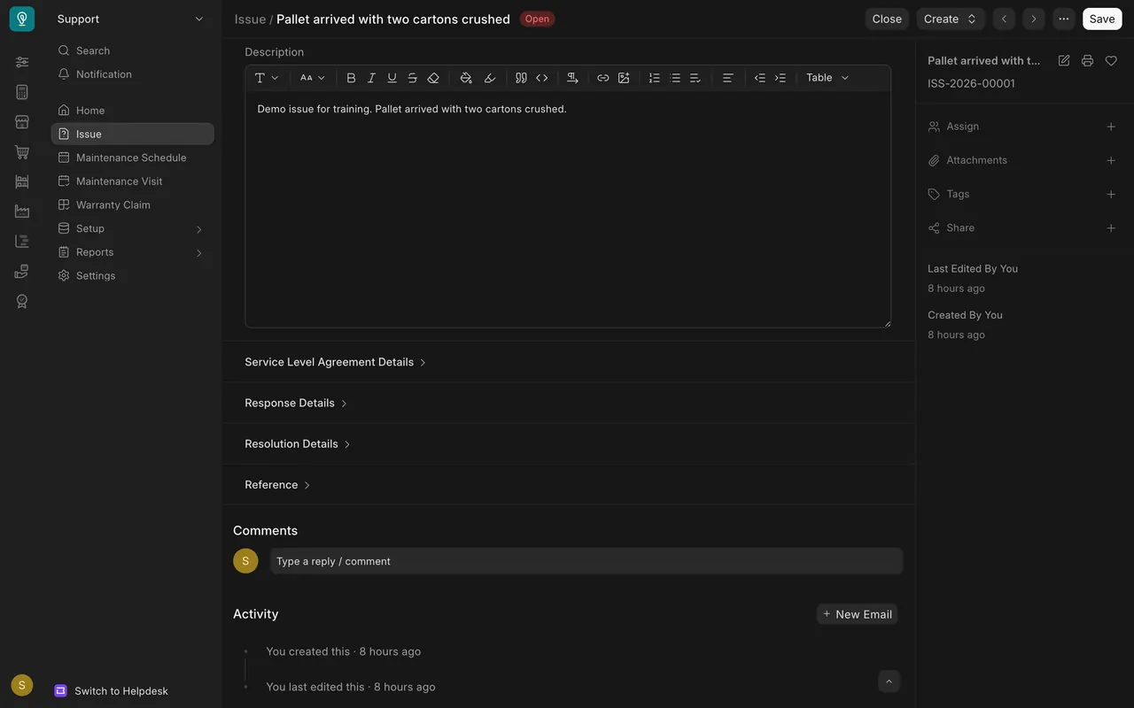
Task: Insert a checklist in the description
Action: click(x=695, y=78)
